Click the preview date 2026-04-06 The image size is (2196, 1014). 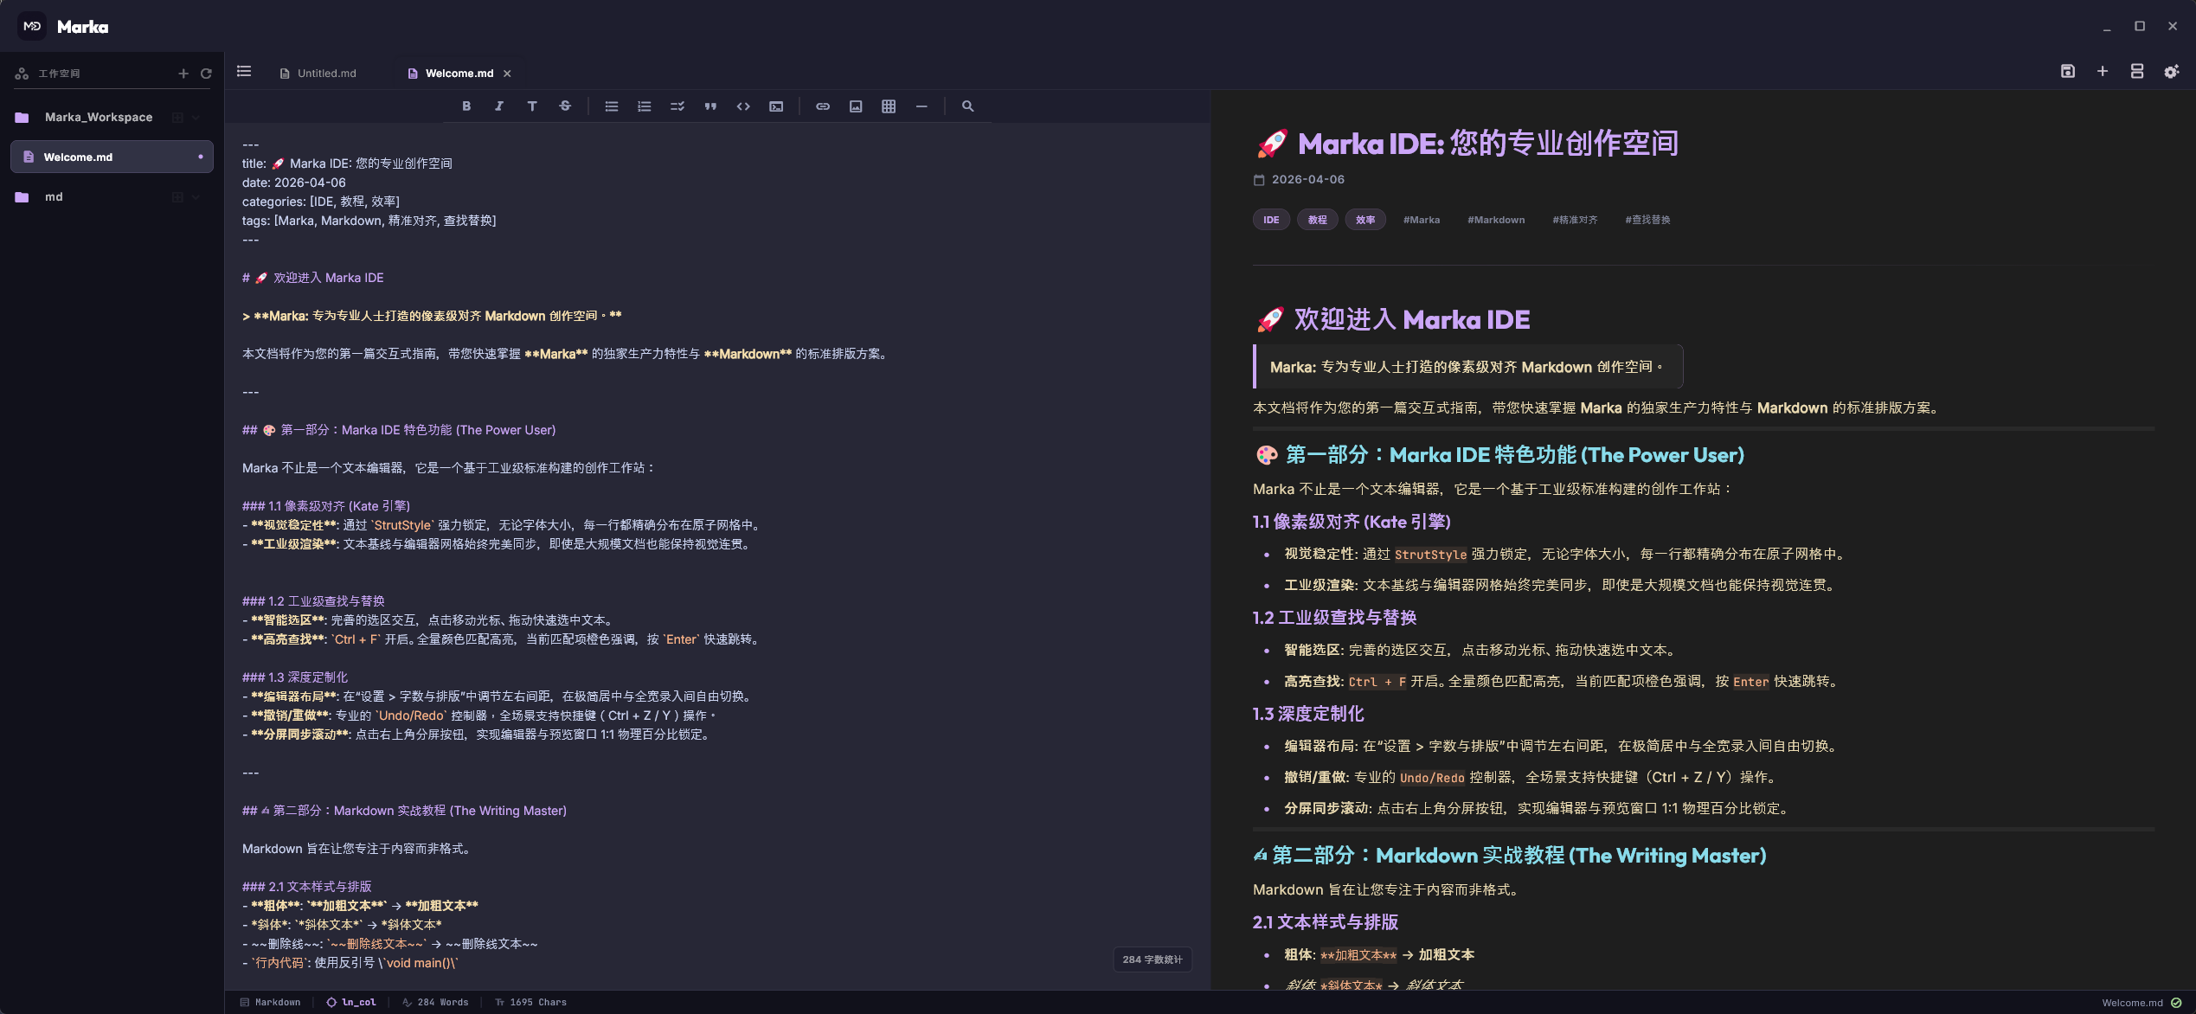click(x=1299, y=180)
